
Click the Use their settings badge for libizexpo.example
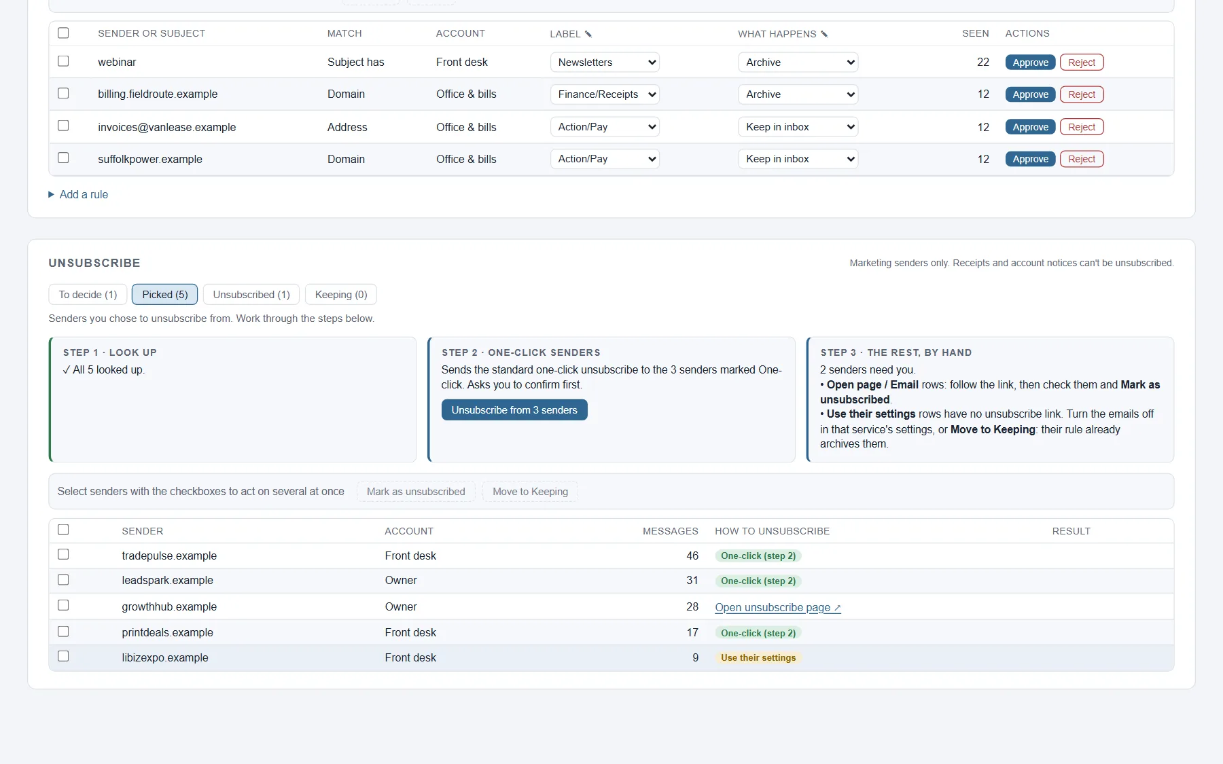(758, 658)
